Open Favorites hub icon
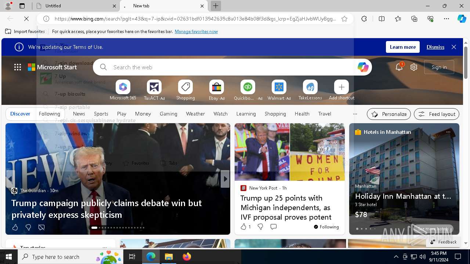Viewport: 470px width, 264px height. [398, 19]
